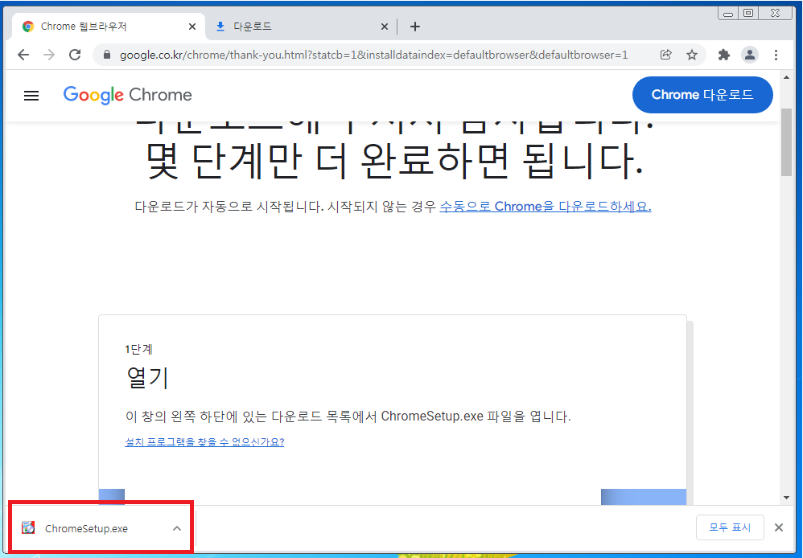Image resolution: width=803 pixels, height=558 pixels.
Task: Open the Extensions puzzle icon
Action: click(723, 55)
